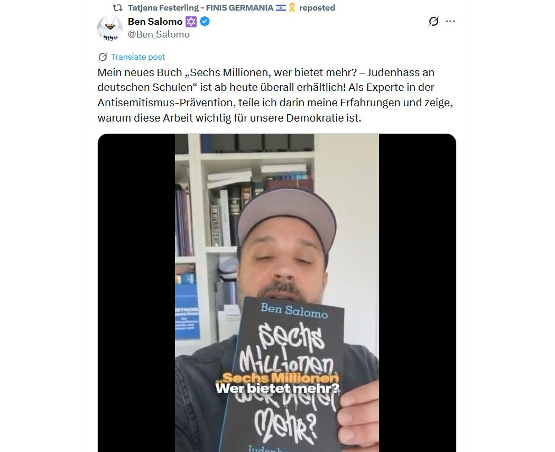Click the Israeli flag emoji in reposter name
555x452 pixels.
click(281, 8)
